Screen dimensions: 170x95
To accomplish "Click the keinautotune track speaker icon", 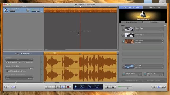I will pyautogui.click(x=6, y=10).
